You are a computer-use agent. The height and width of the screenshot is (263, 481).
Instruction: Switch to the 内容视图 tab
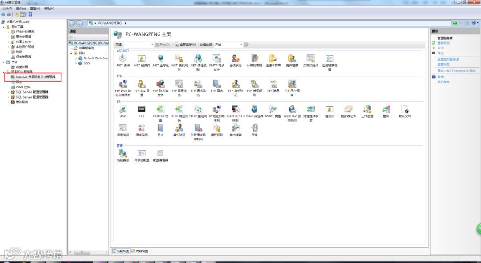pos(140,251)
